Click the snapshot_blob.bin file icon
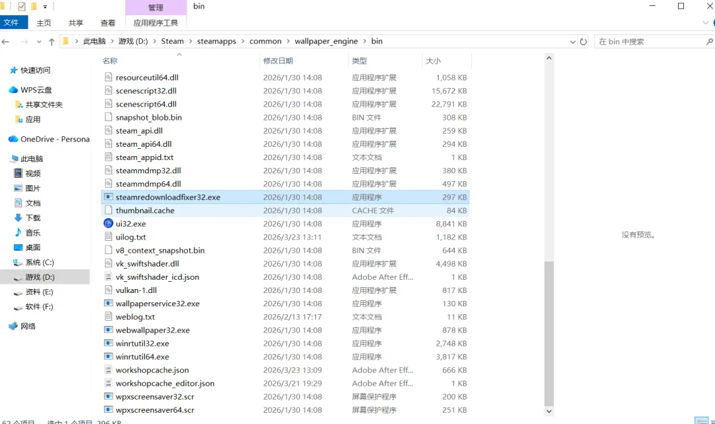 click(x=108, y=117)
